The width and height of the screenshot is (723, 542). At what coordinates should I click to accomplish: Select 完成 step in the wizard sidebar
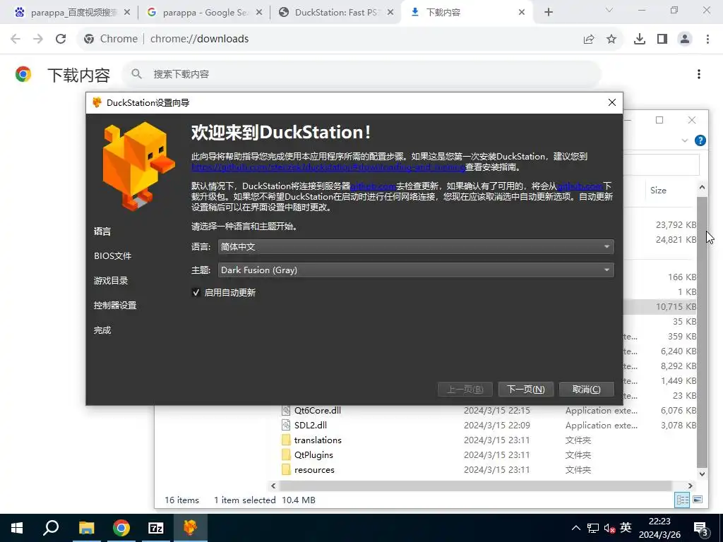(102, 330)
